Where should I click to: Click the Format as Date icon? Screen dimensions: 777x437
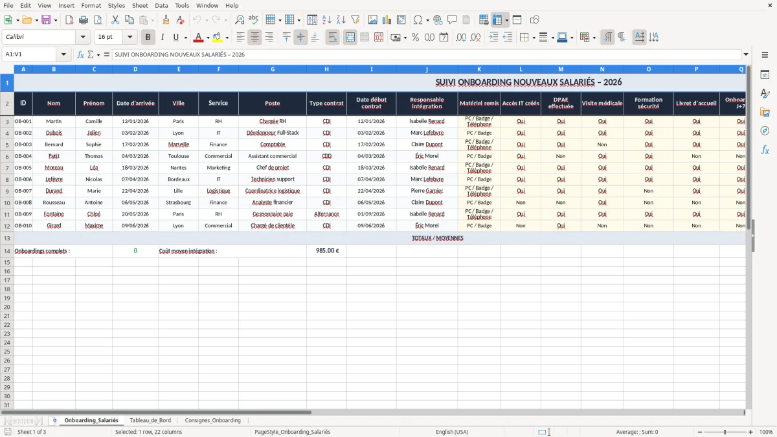point(444,38)
